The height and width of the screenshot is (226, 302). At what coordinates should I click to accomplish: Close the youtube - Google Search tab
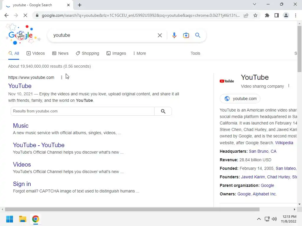coord(68,5)
